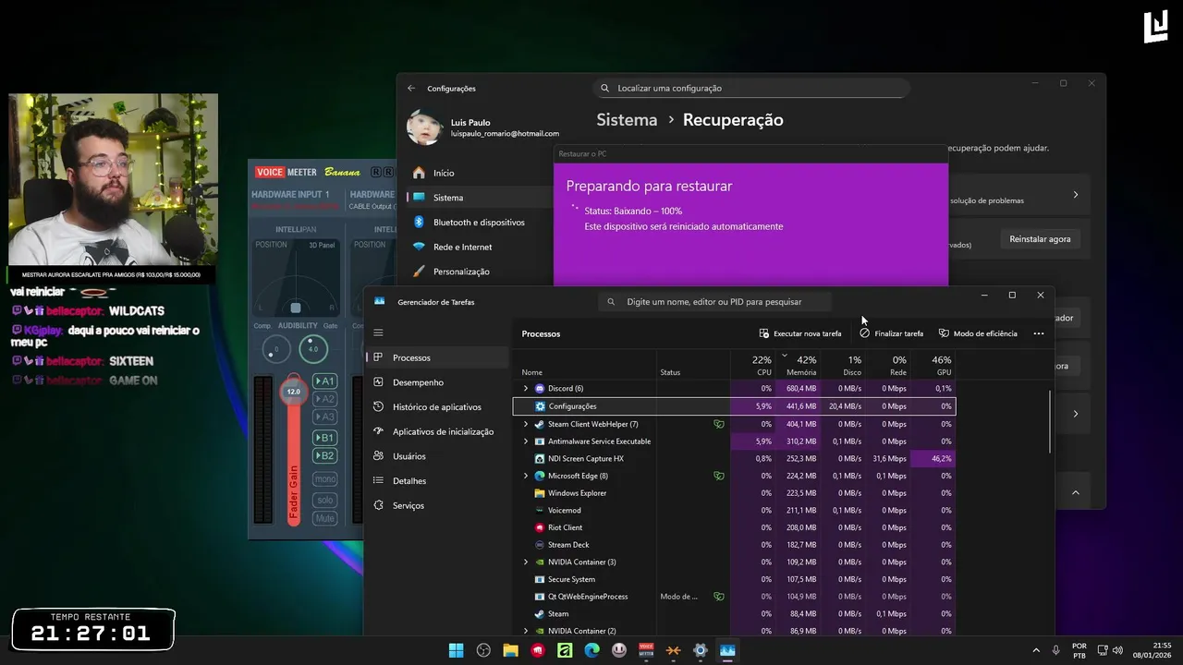The height and width of the screenshot is (665, 1183).
Task: Expand Microsoft Edge (8) process group
Action: (x=526, y=477)
